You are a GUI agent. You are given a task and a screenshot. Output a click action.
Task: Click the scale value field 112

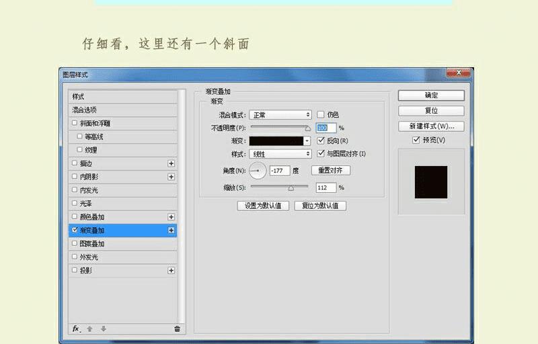325,187
